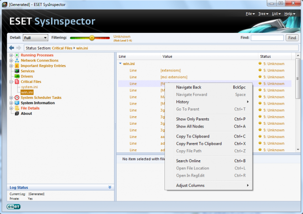
Task: Open the Detail level dropdown
Action: (x=36, y=38)
